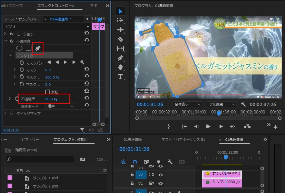The width and height of the screenshot is (285, 193).
Task: Open プログラム monitor panel menu
Action: (x=178, y=6)
